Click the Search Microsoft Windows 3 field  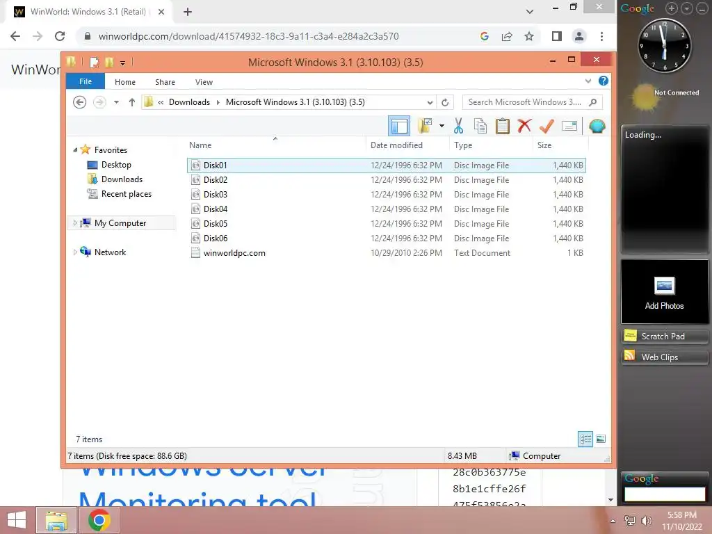coord(532,102)
